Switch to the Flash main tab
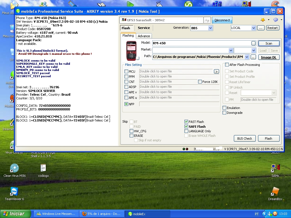The image size is (291, 218). pos(126,28)
